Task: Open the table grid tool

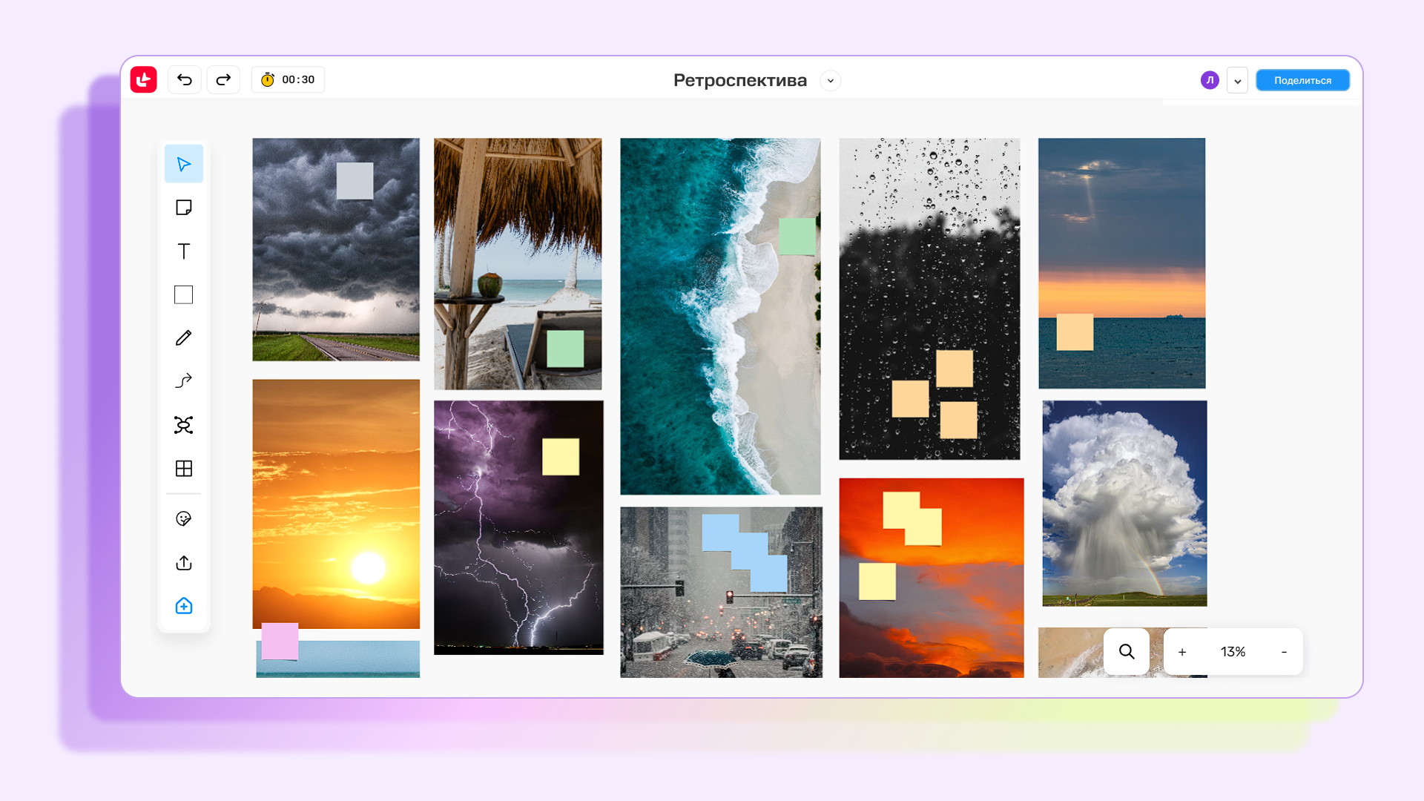Action: click(183, 469)
